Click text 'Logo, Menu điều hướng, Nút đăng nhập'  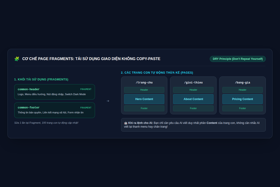point(41,94)
